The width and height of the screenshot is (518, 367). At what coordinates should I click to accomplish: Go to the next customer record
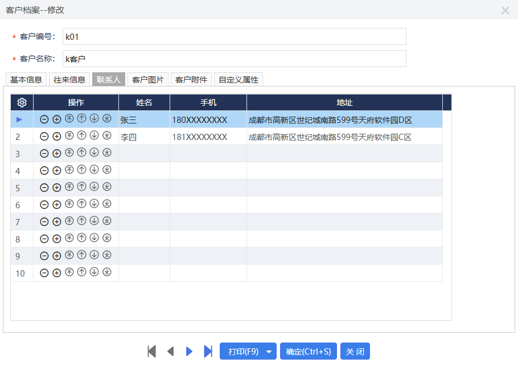(x=190, y=351)
